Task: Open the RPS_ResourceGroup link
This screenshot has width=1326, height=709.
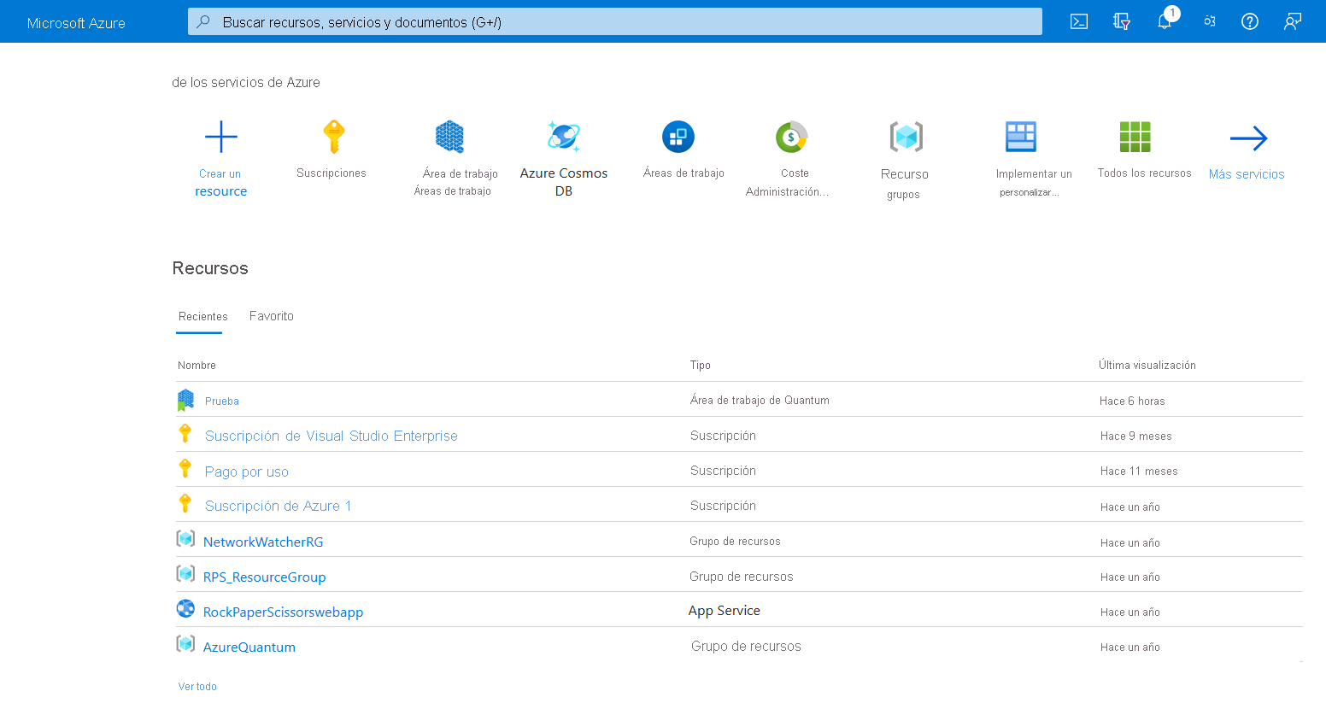Action: click(x=265, y=577)
